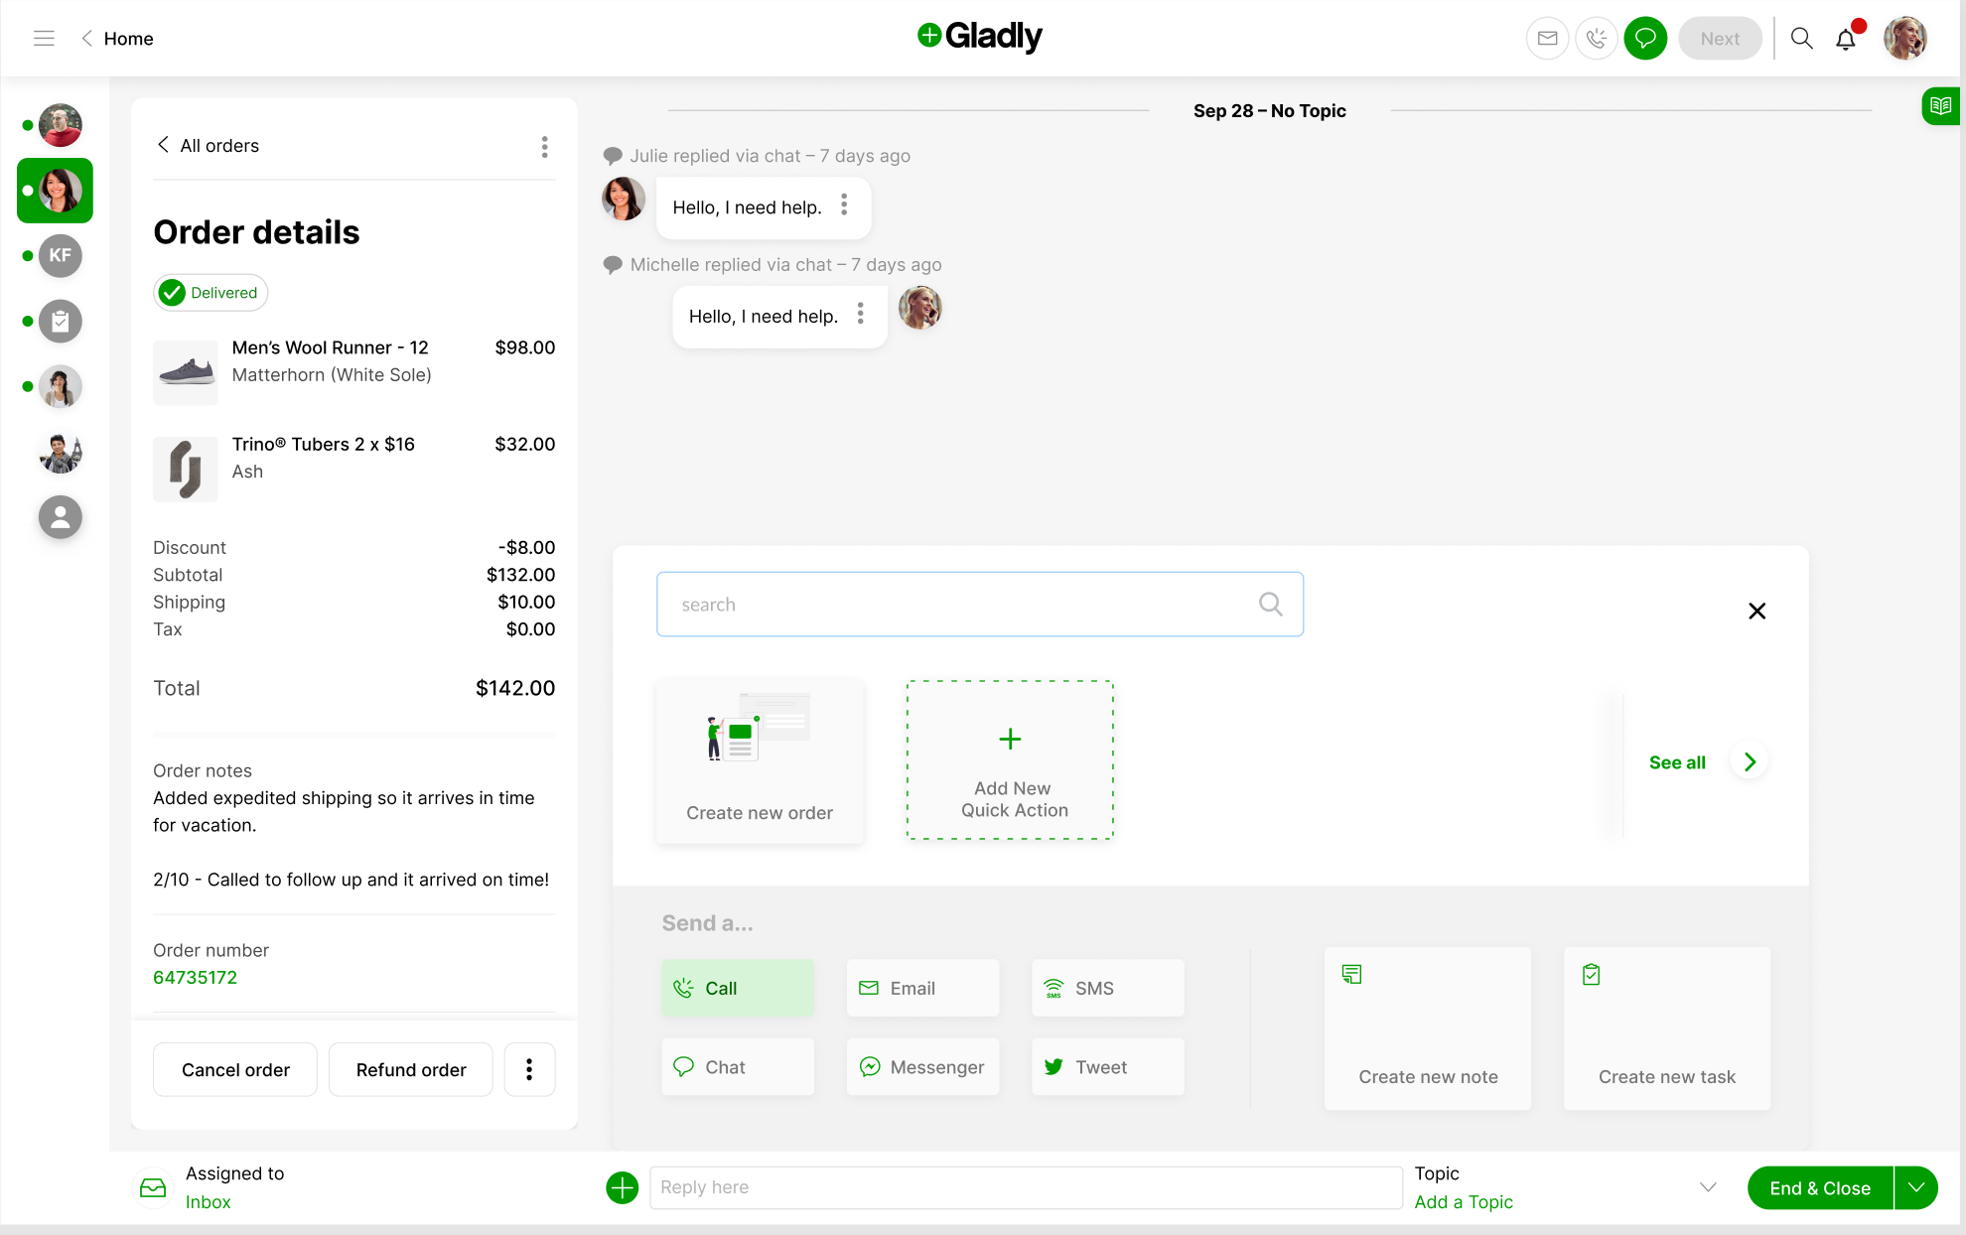Open Inbox assignment link

(x=208, y=1202)
